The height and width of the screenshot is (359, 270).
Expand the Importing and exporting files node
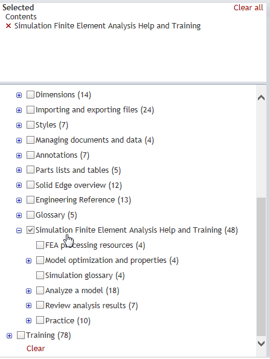tap(19, 110)
